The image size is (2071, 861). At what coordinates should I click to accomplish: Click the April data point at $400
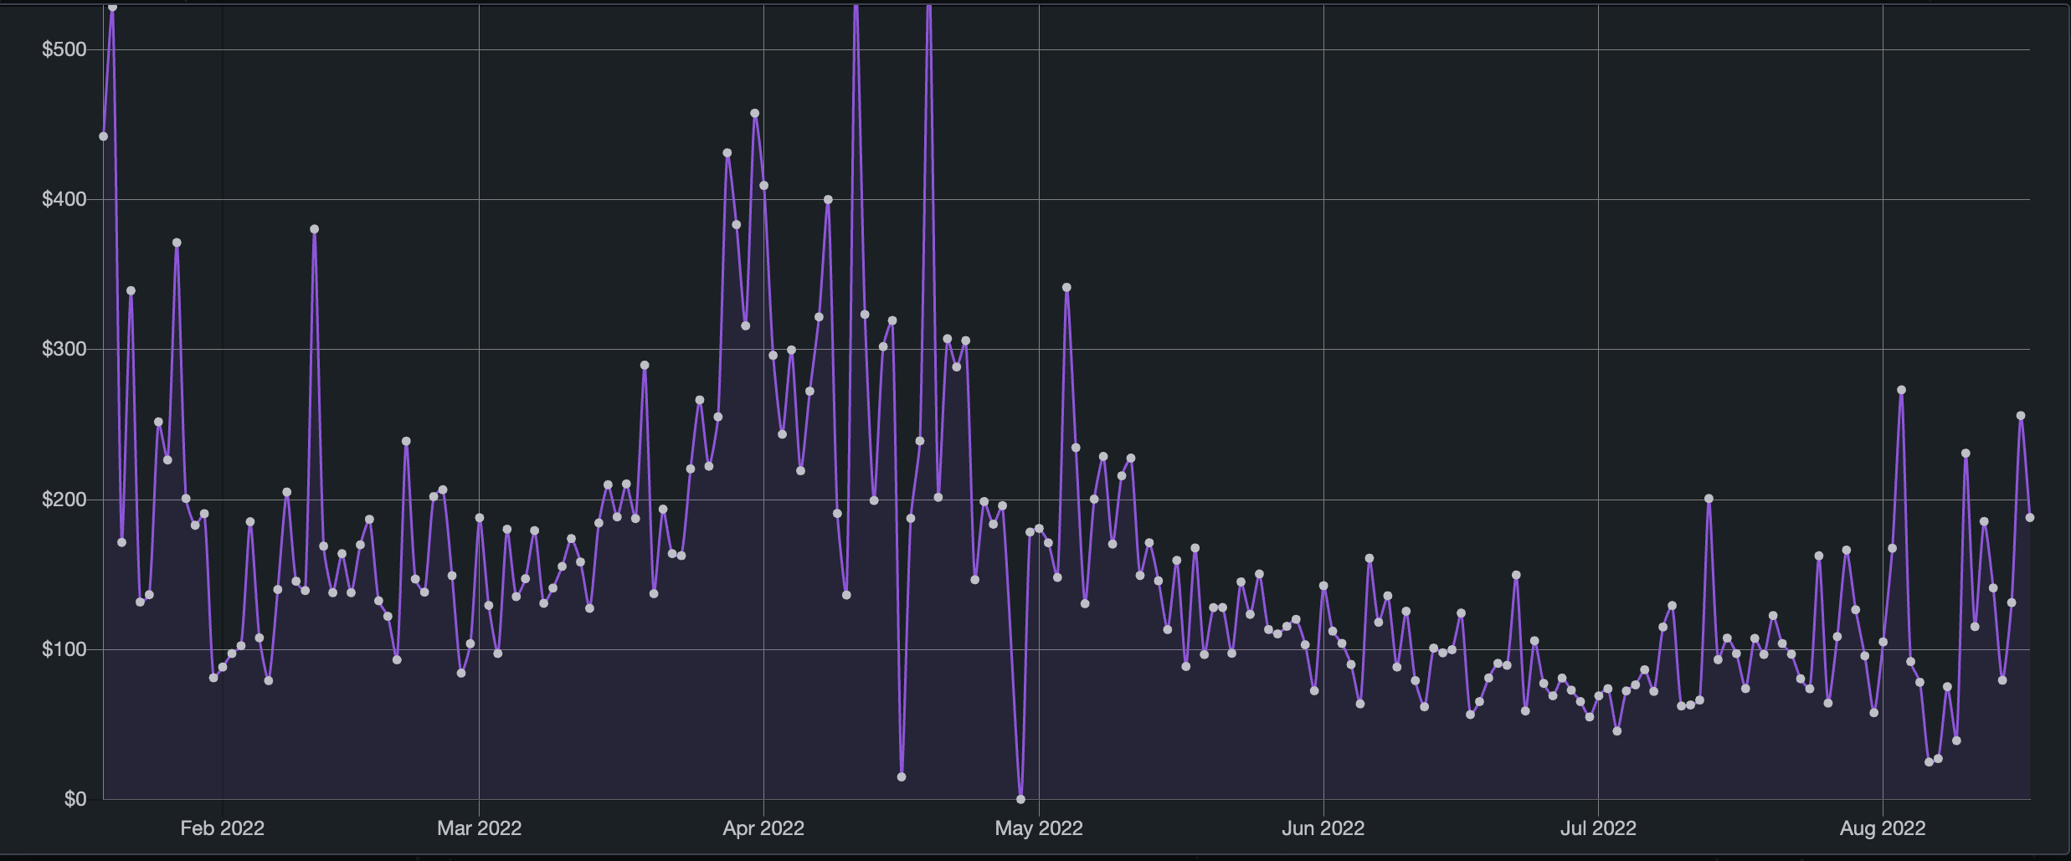(x=828, y=200)
